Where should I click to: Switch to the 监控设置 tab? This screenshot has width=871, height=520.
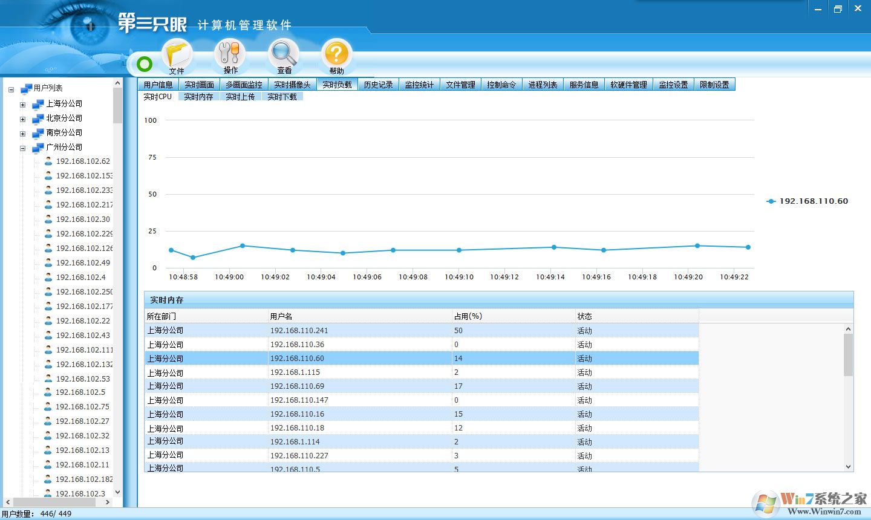click(x=673, y=85)
